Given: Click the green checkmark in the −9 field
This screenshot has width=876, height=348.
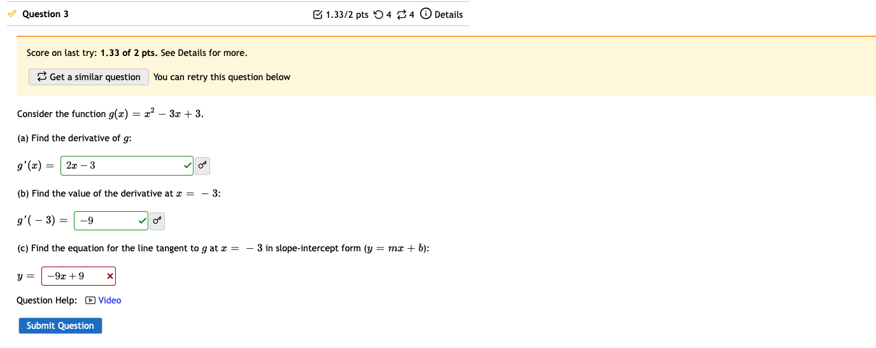Looking at the screenshot, I should [143, 221].
